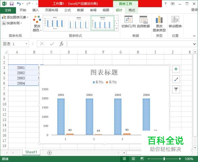This screenshot has height=162, width=198.
Task: Zoom out with the minus button
Action: pos(149,159)
